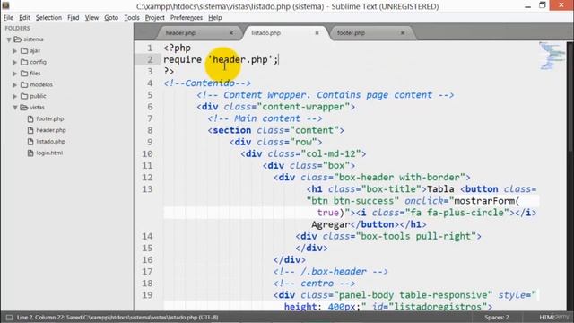Expand the config folder arrow
Screen dimensions: 574x323
click(x=14, y=62)
